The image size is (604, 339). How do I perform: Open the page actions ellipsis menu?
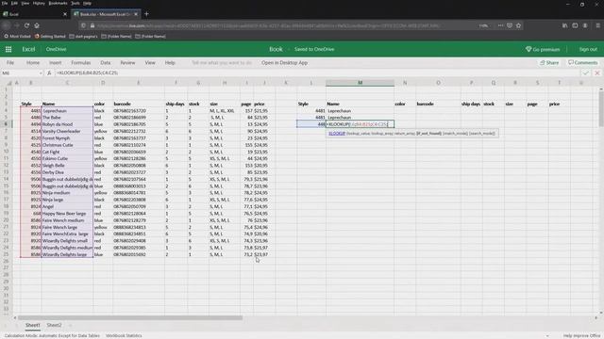pos(500,25)
